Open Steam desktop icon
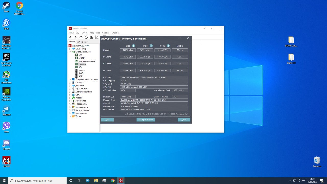327x184 pixels. click(x=6, y=7)
